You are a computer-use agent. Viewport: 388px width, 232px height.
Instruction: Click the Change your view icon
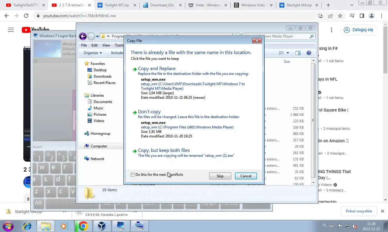281,53
